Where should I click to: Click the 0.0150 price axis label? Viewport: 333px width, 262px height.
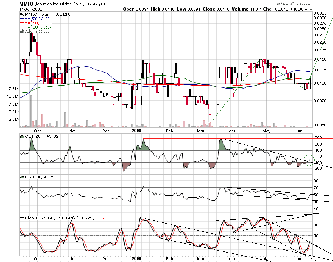(x=320, y=59)
